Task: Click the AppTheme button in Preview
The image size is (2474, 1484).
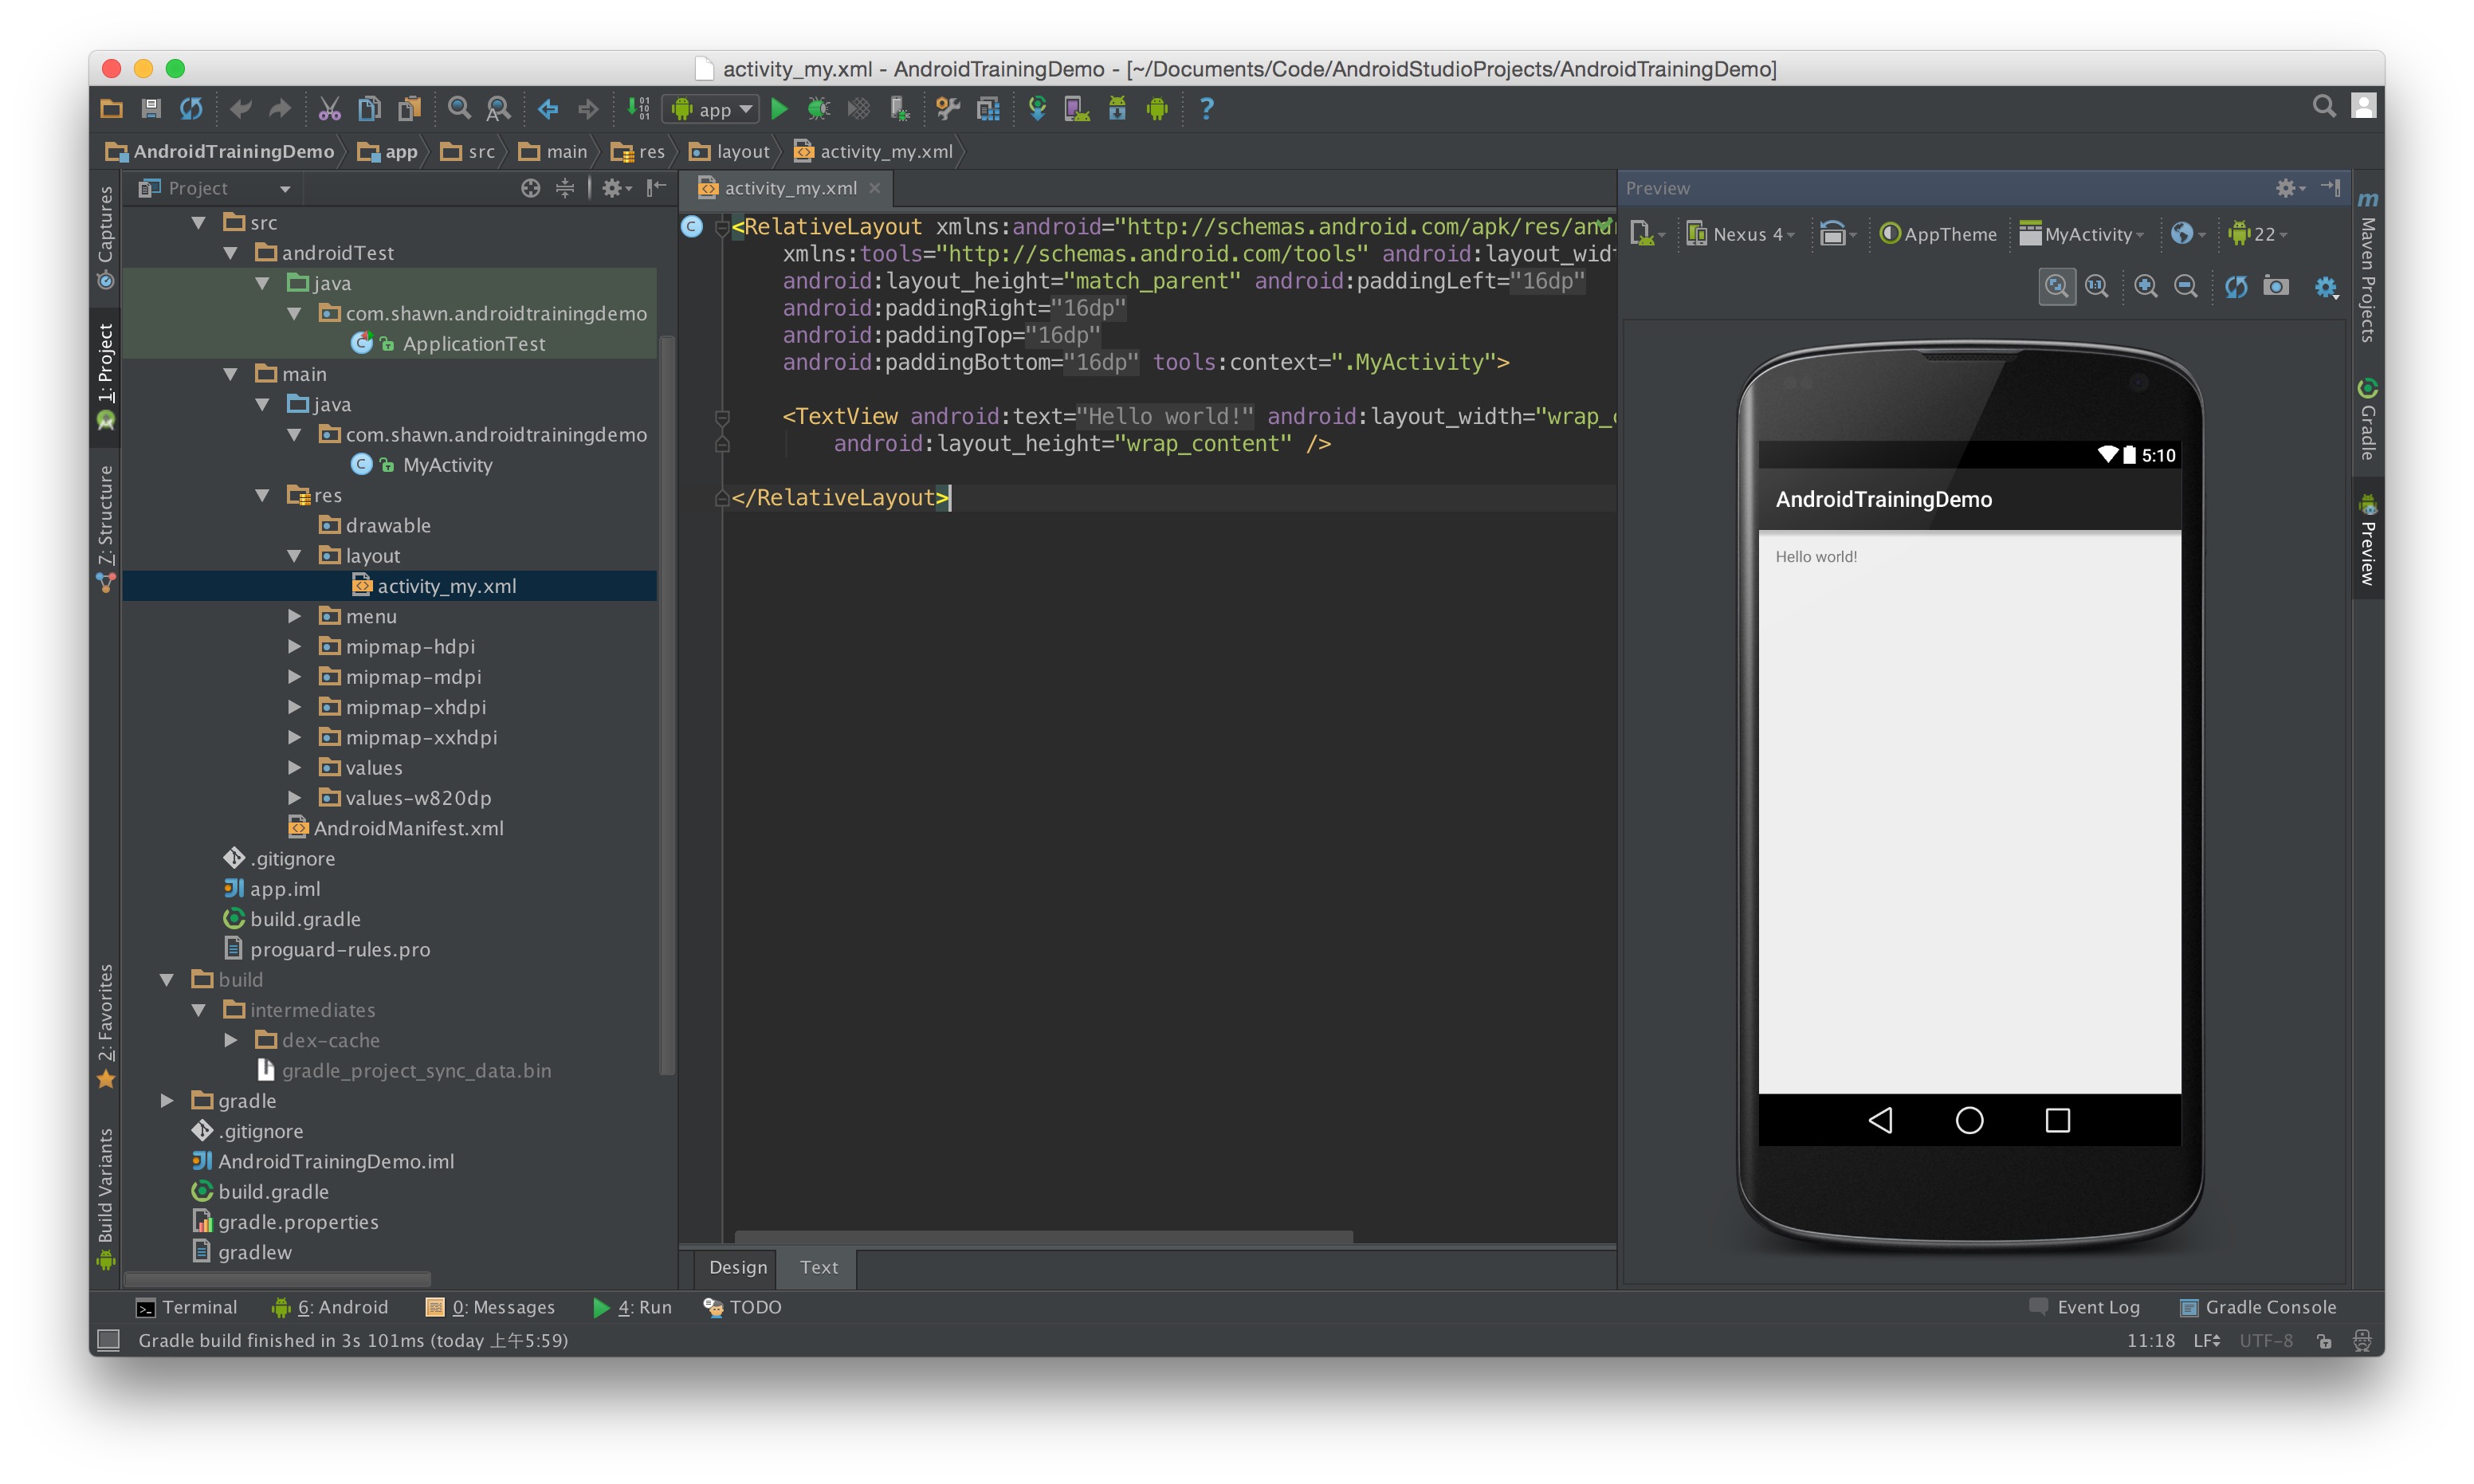Action: click(1938, 234)
